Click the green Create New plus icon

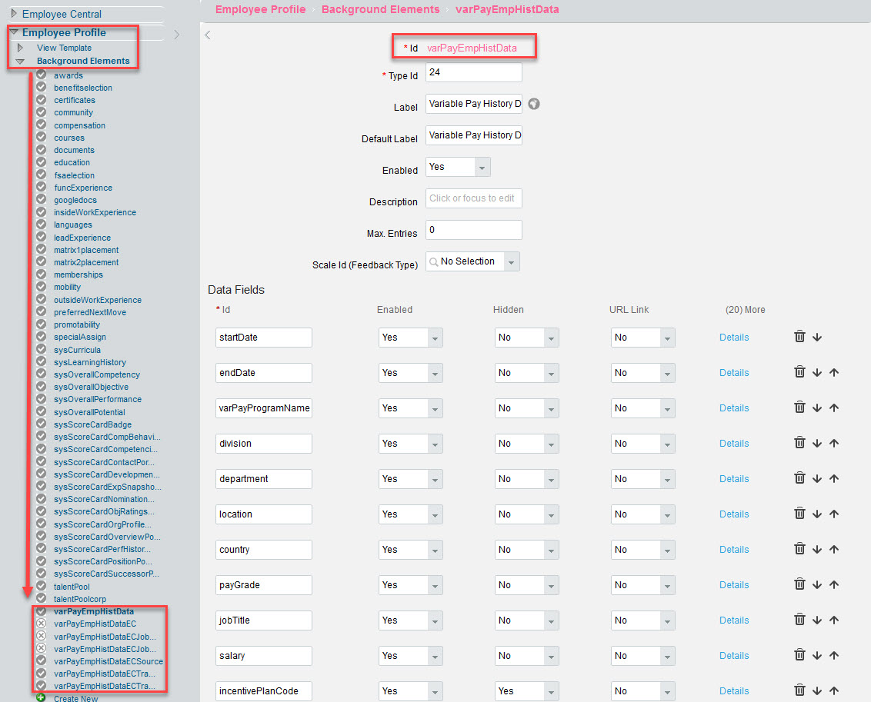[41, 697]
